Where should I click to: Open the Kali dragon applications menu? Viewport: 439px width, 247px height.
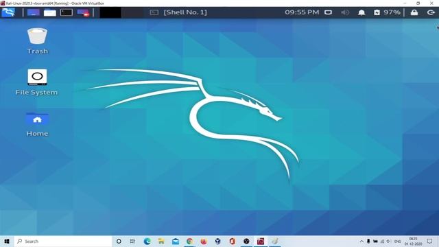(x=8, y=12)
